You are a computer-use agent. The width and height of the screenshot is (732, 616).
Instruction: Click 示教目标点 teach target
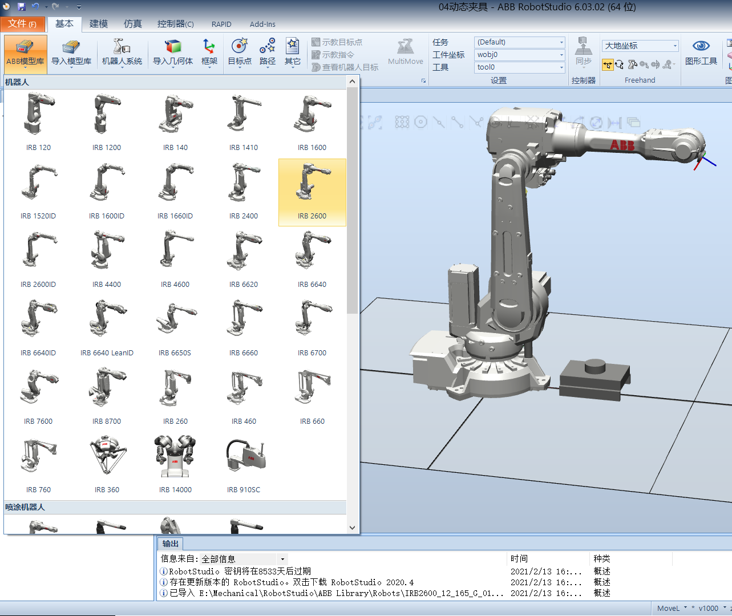[x=337, y=42]
